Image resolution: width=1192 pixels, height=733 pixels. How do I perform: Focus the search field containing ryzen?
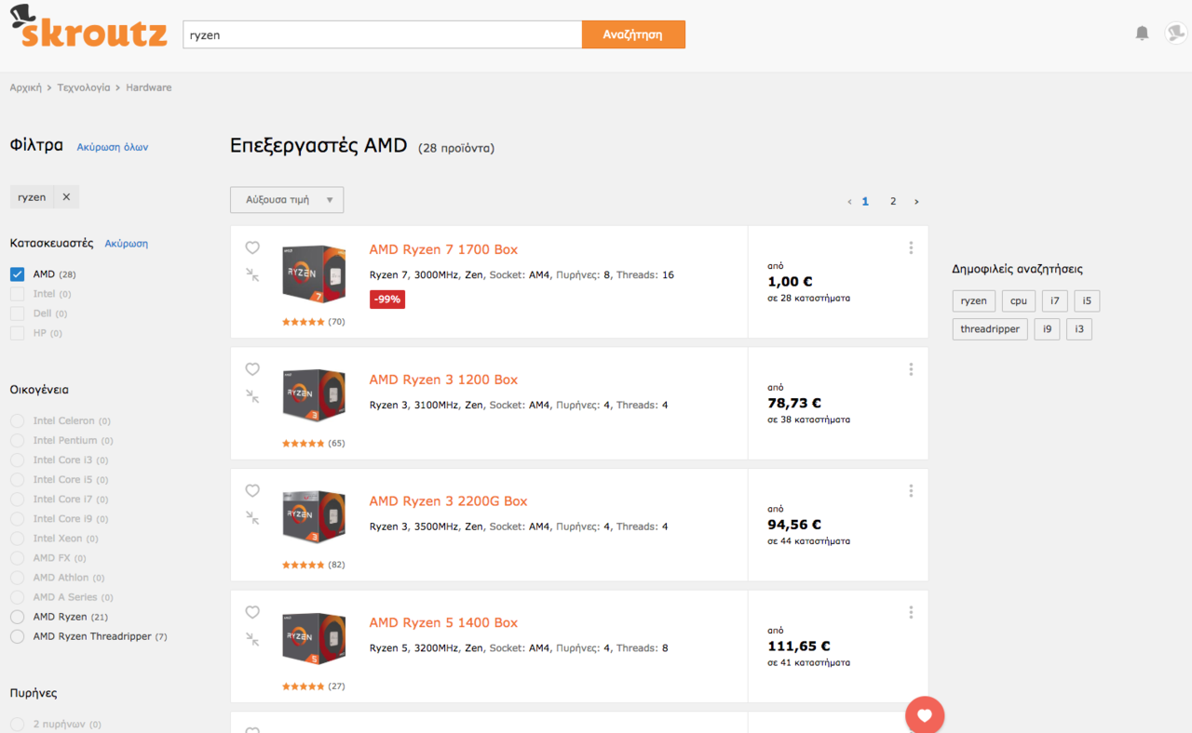pos(383,34)
